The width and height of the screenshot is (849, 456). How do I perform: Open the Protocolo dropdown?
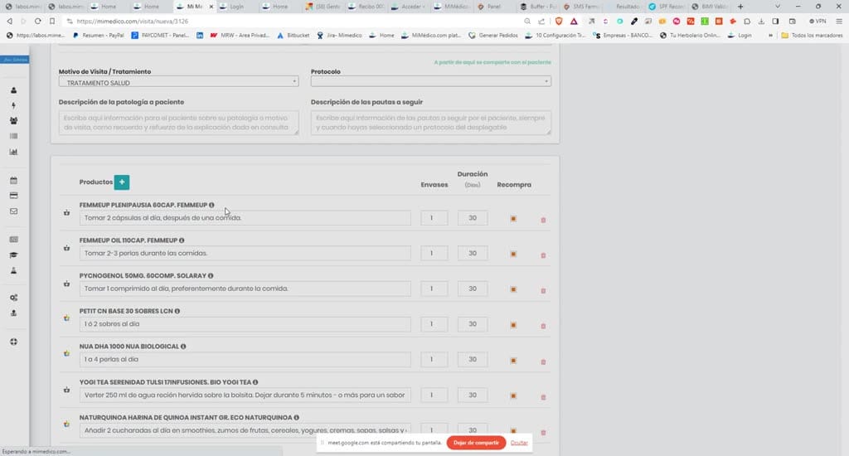pos(431,81)
